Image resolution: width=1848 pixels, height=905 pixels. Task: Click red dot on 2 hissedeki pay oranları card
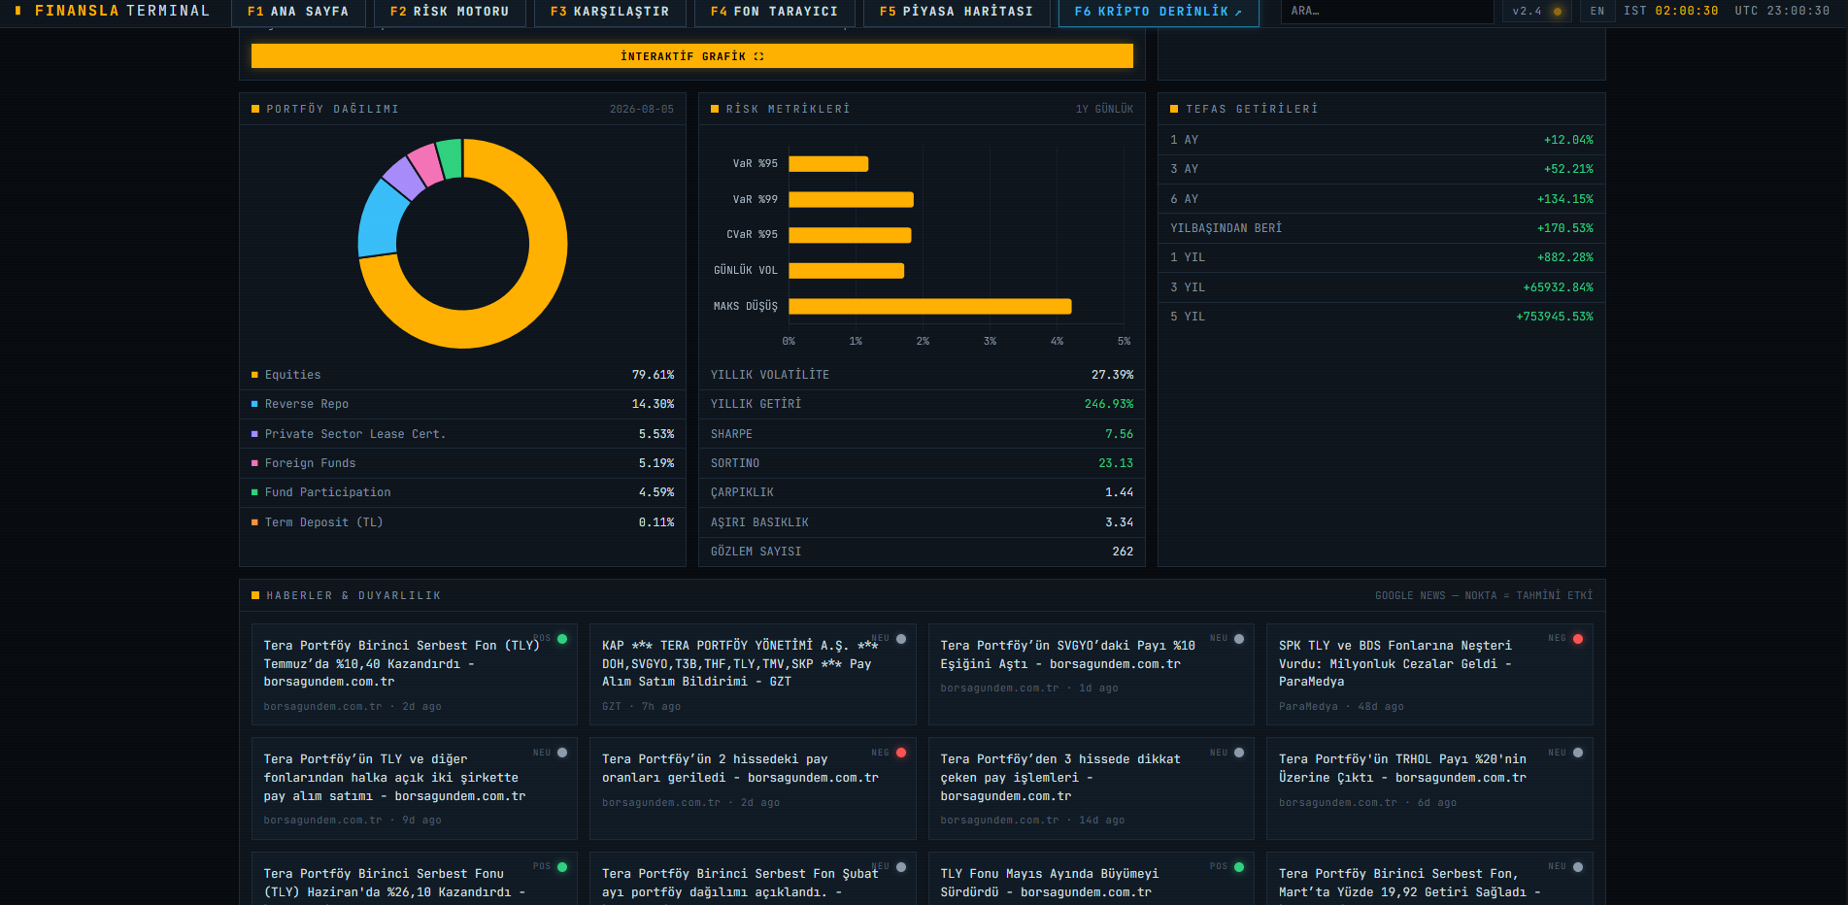point(901,753)
